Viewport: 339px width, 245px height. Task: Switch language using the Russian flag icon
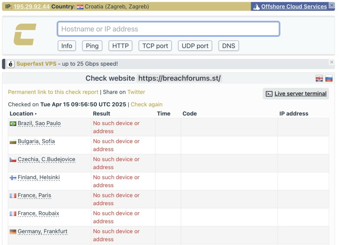(x=329, y=78)
